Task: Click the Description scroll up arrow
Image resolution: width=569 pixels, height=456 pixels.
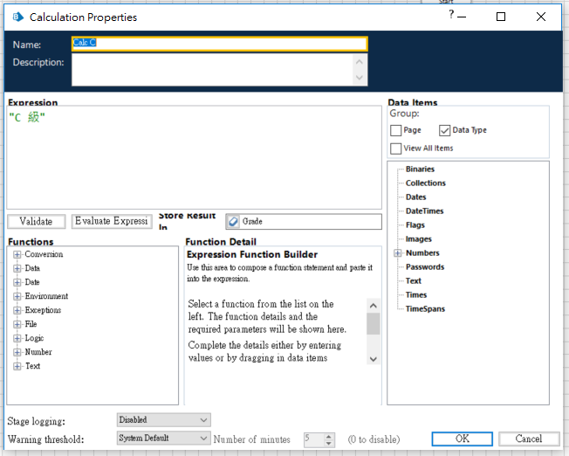Action: (x=360, y=62)
